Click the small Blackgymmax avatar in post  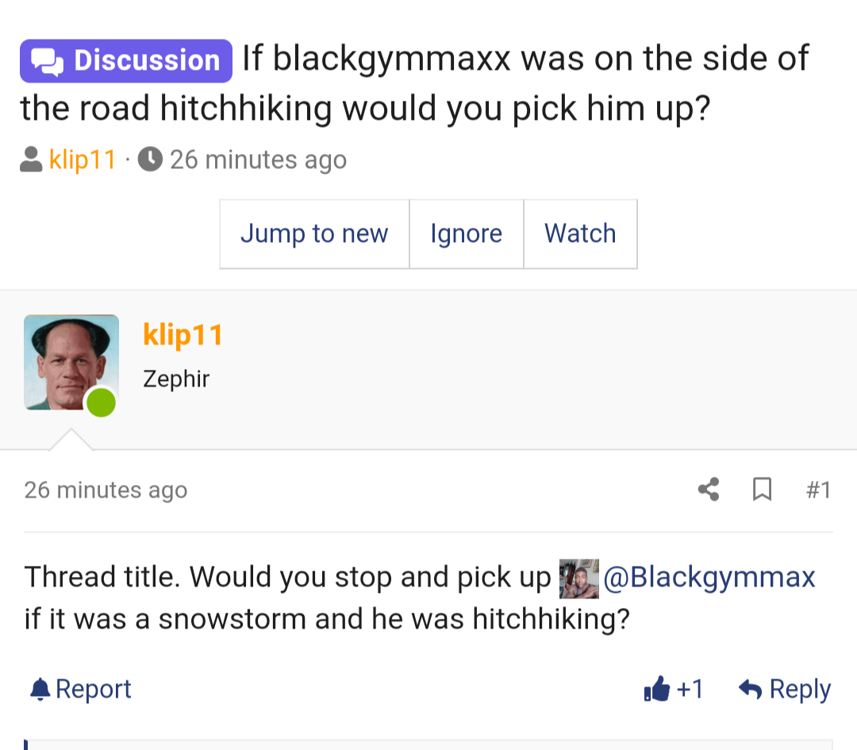(x=578, y=579)
